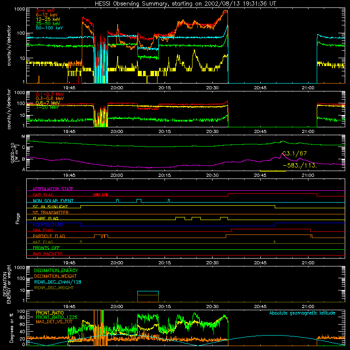Select the ATTENUATOR_STATE flag label

[x=53, y=189]
